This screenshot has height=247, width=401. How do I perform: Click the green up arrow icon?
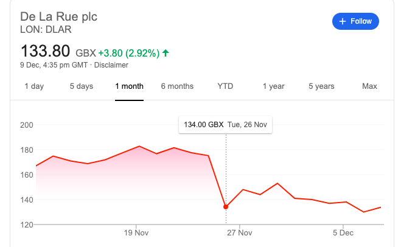[x=166, y=53]
